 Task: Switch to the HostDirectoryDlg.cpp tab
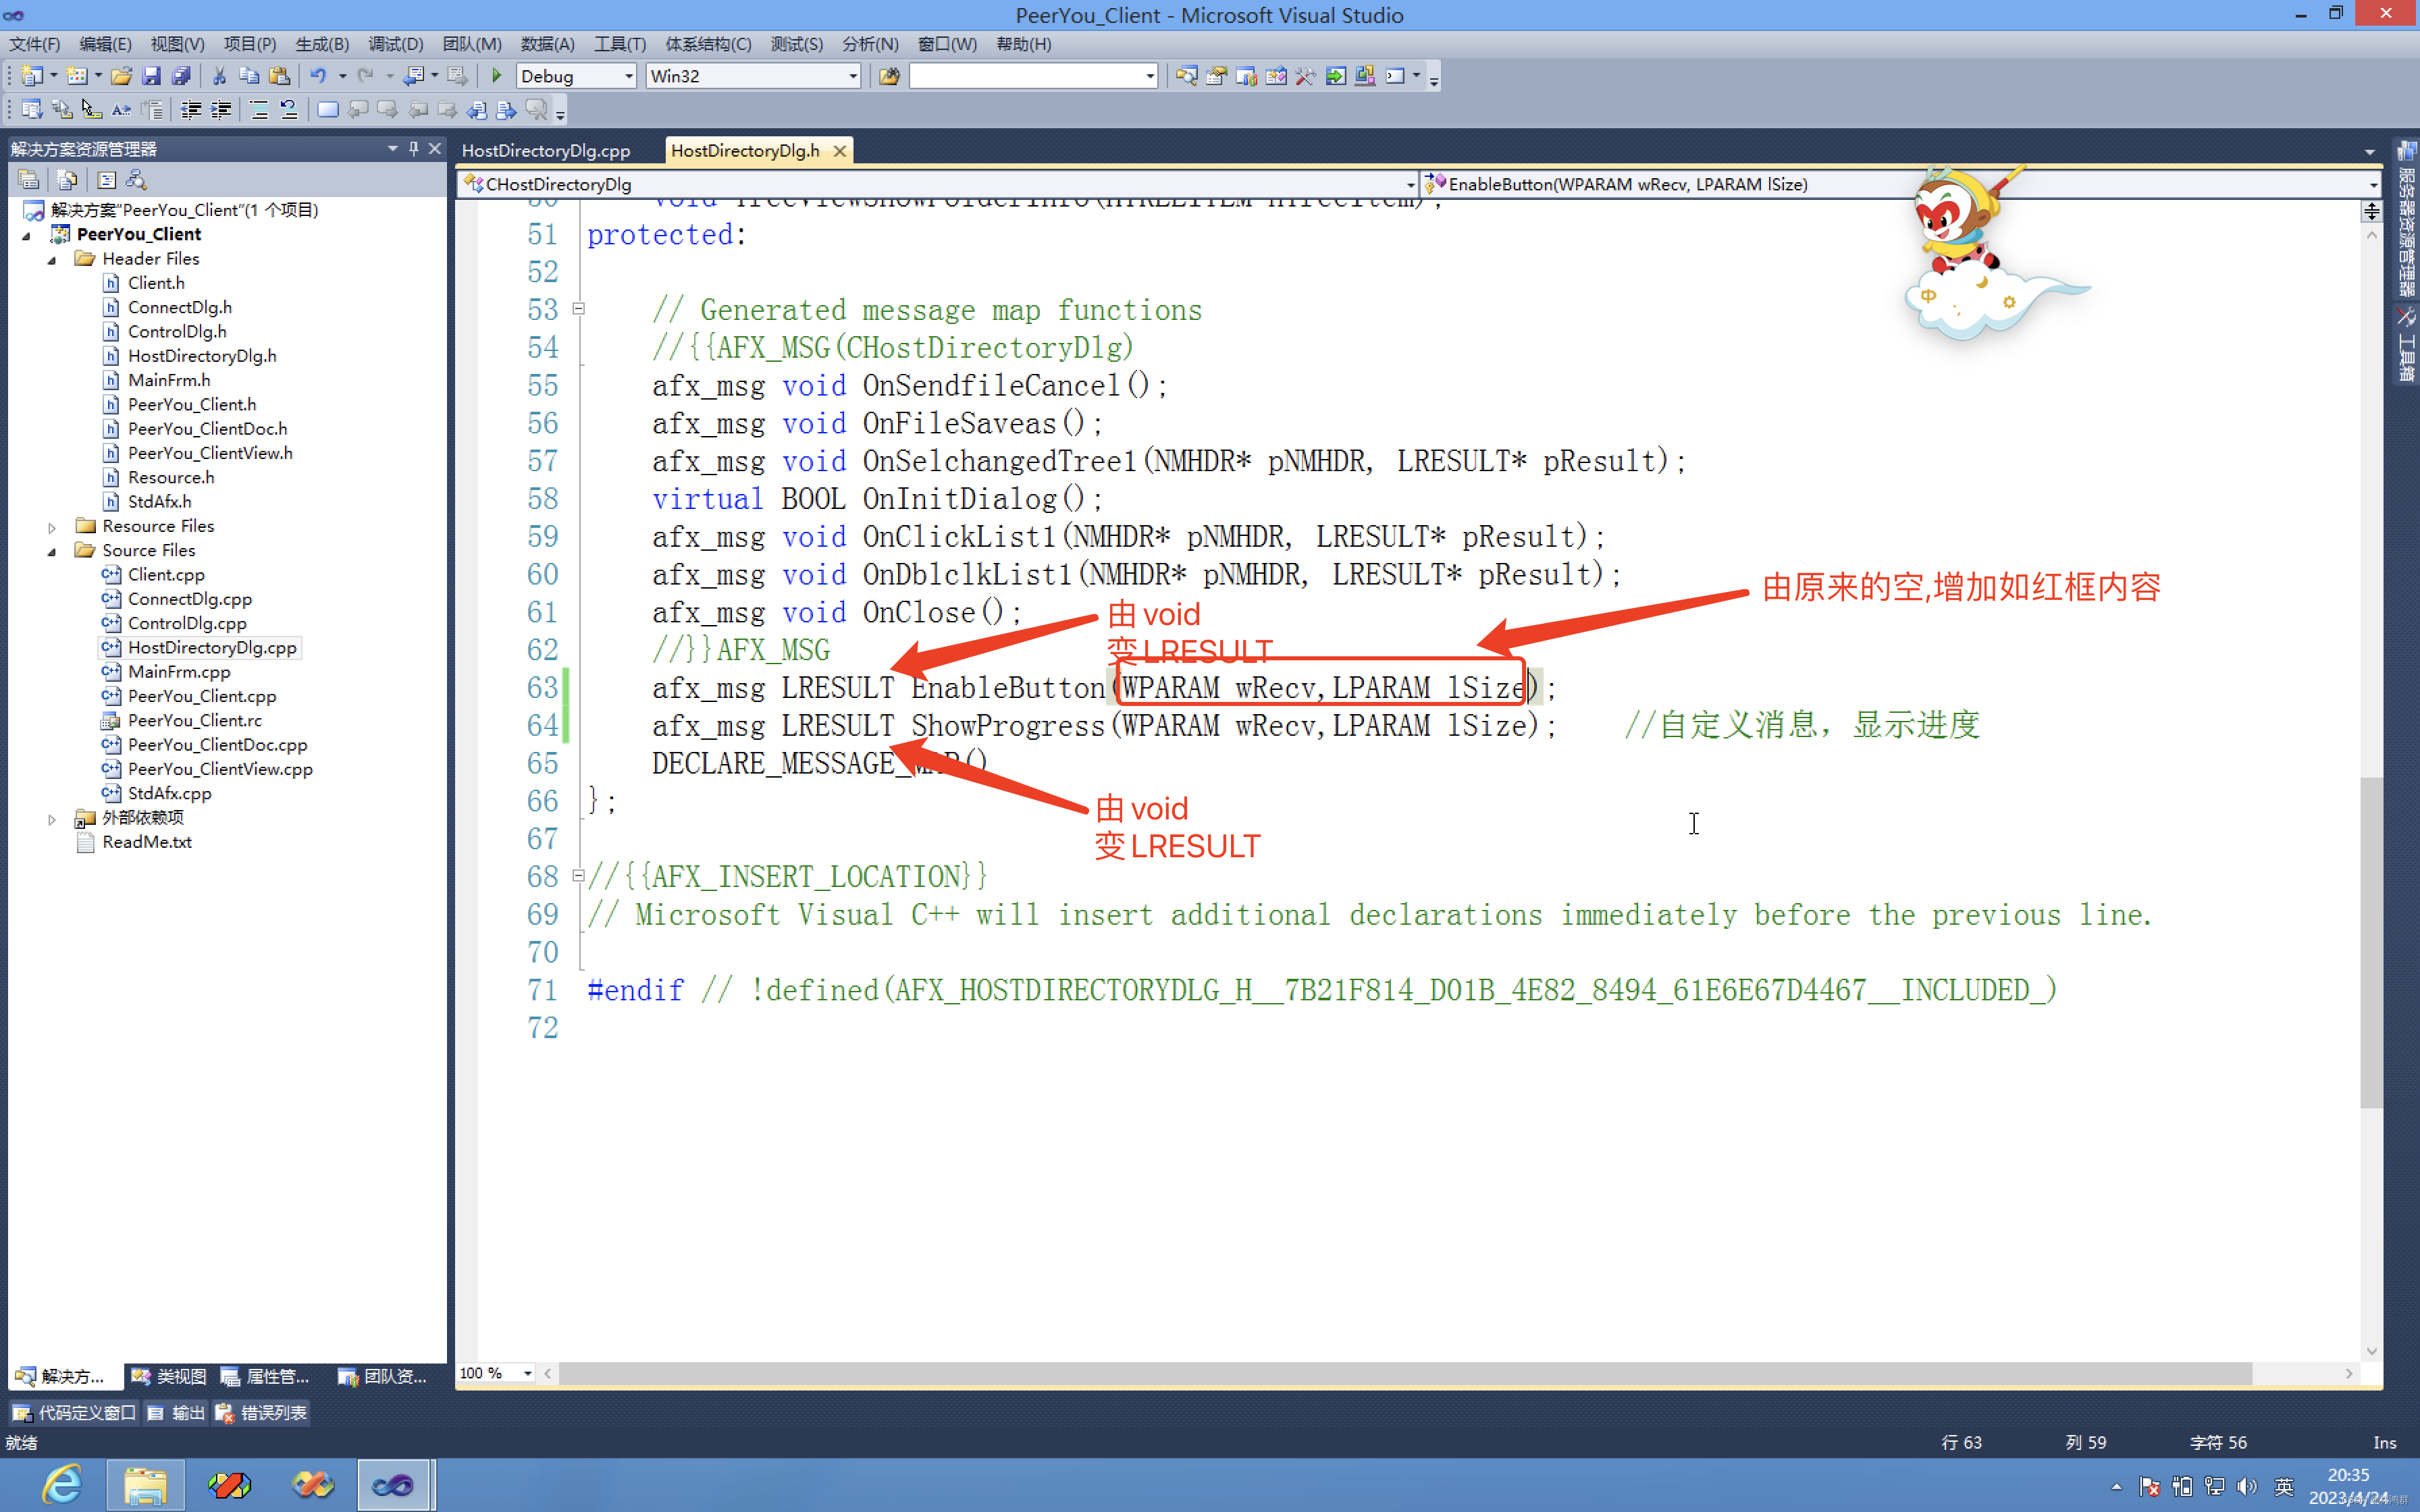546,150
